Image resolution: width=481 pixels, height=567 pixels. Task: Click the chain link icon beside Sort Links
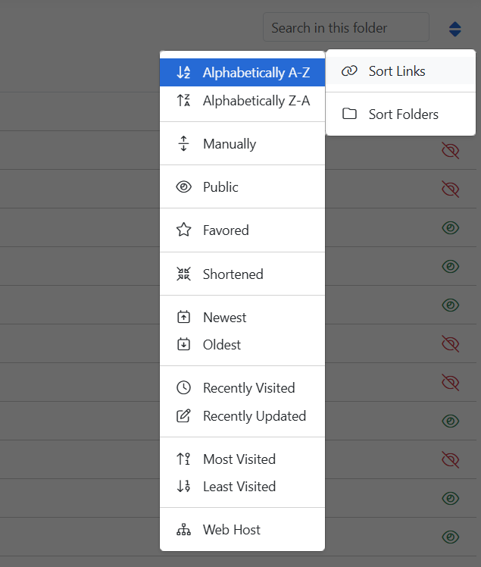point(349,71)
